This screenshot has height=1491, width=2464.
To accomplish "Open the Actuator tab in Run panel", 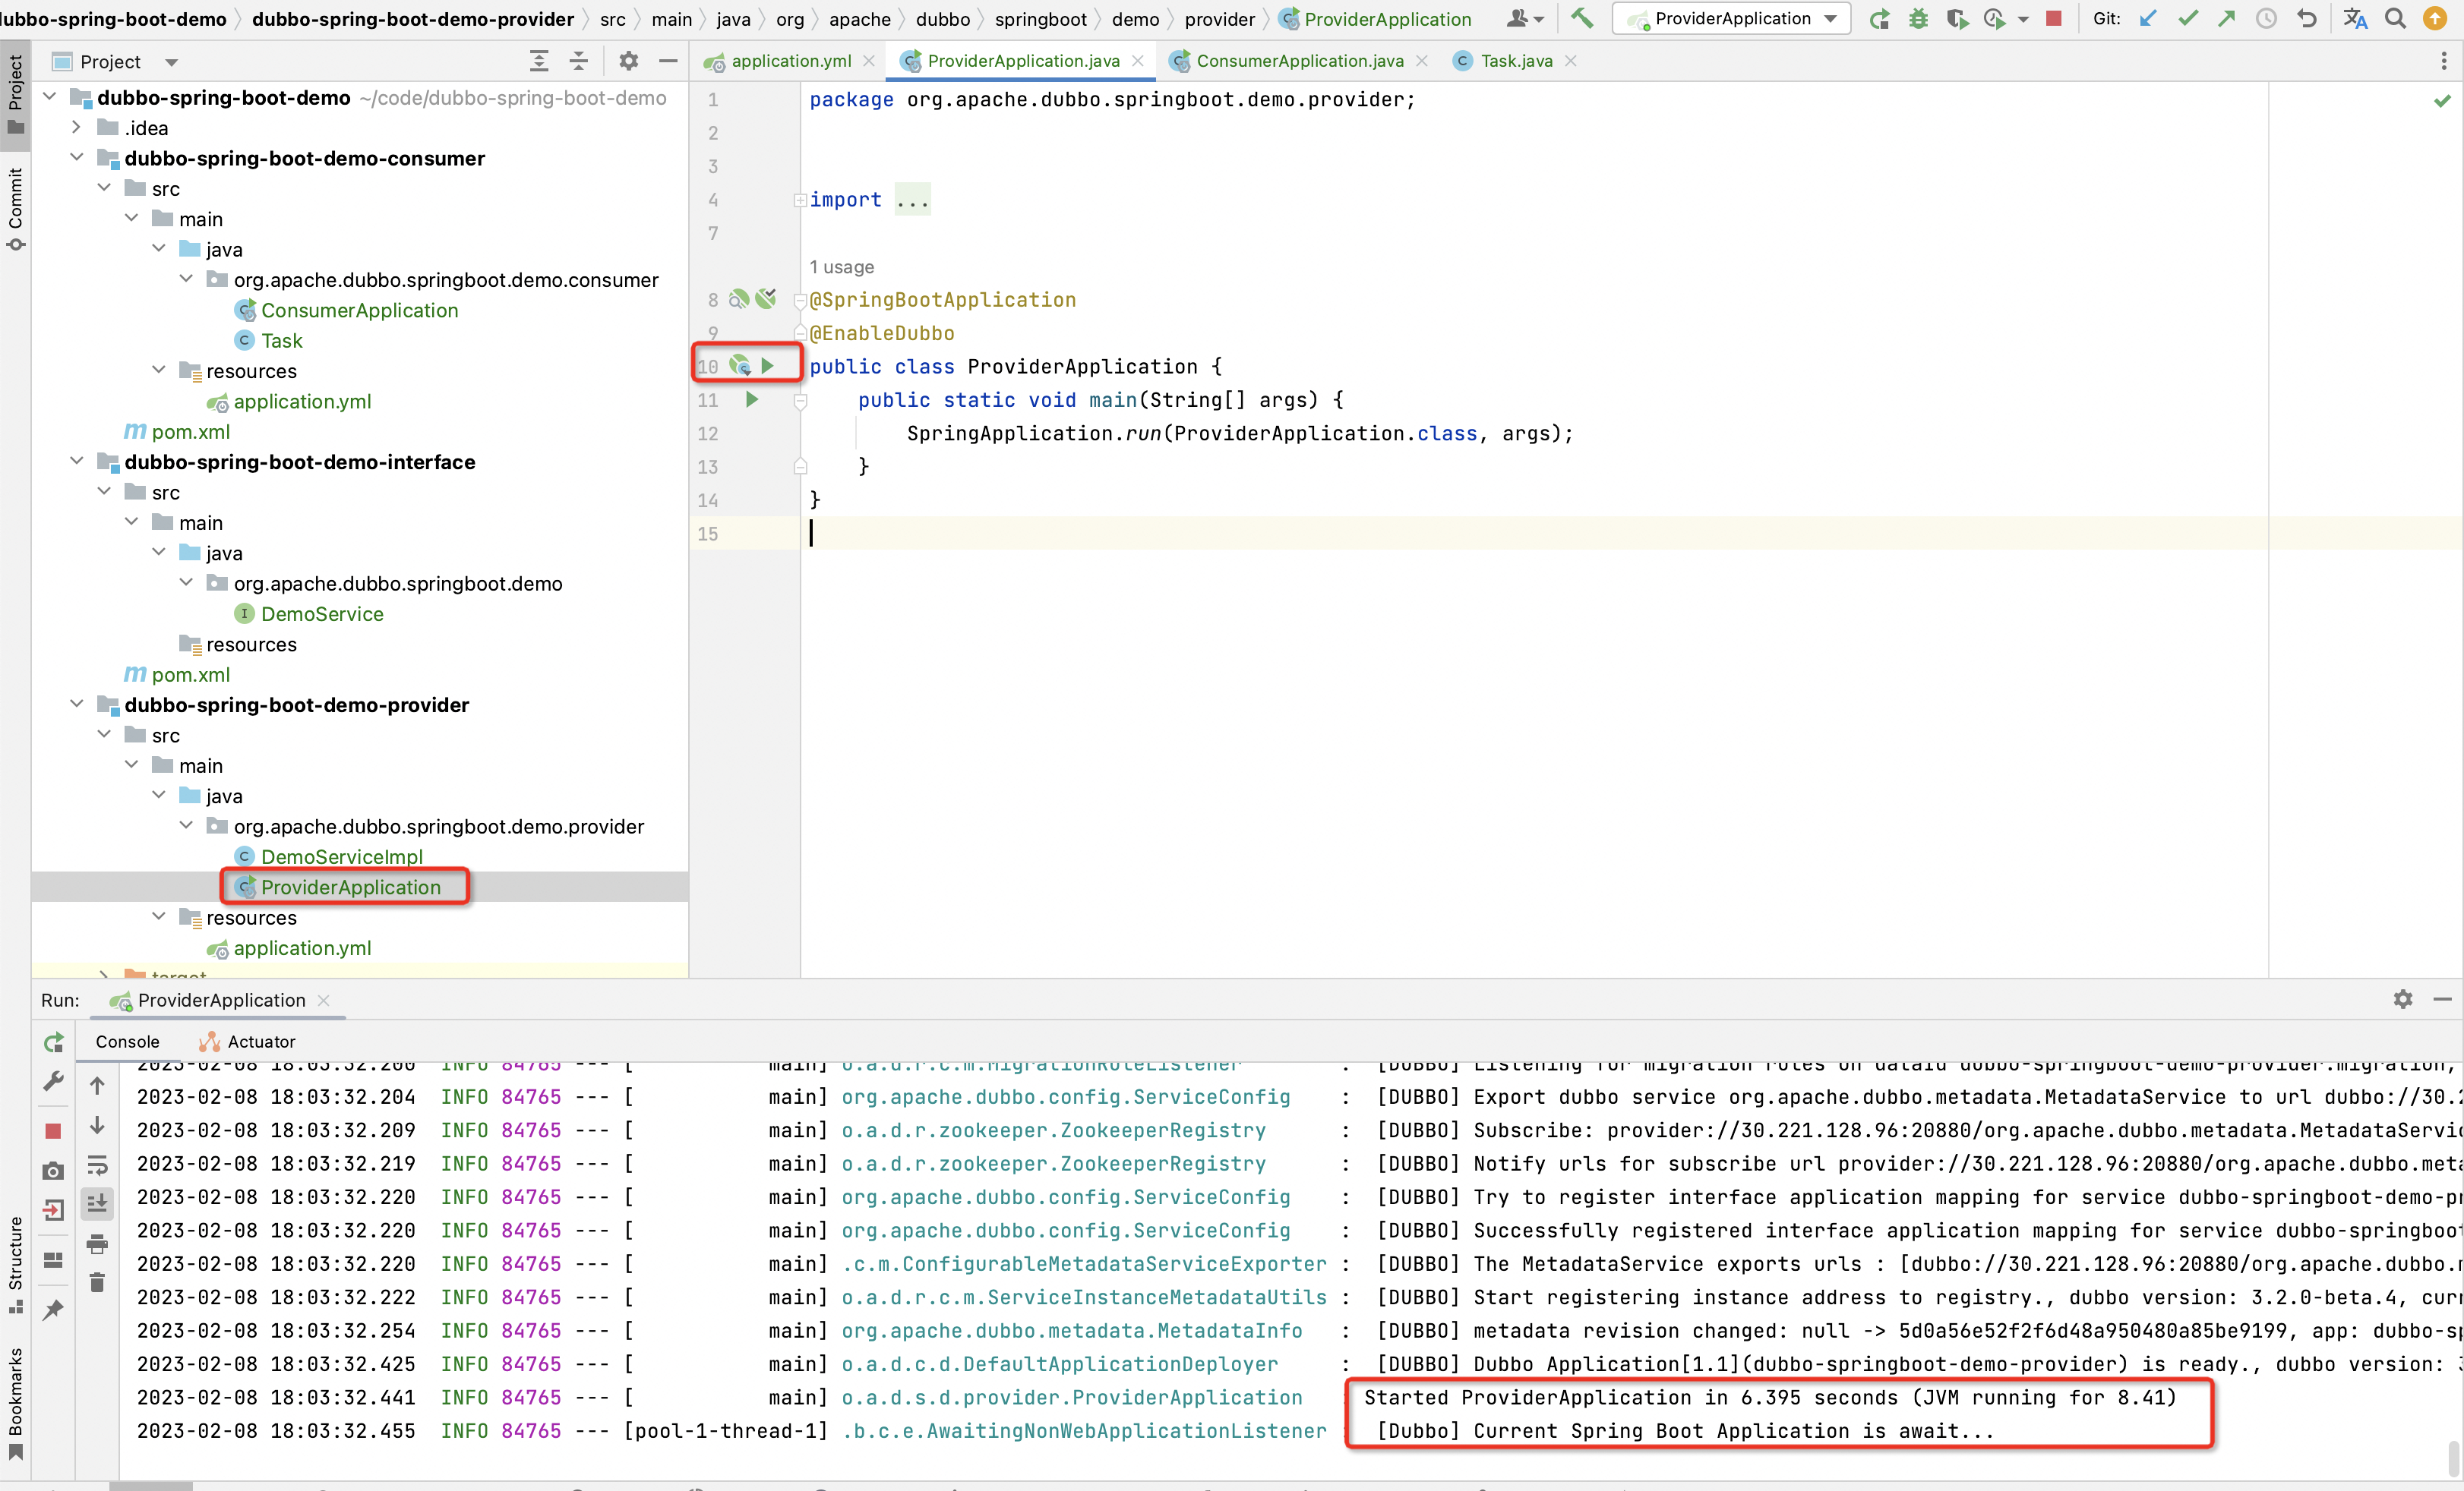I will point(248,1042).
